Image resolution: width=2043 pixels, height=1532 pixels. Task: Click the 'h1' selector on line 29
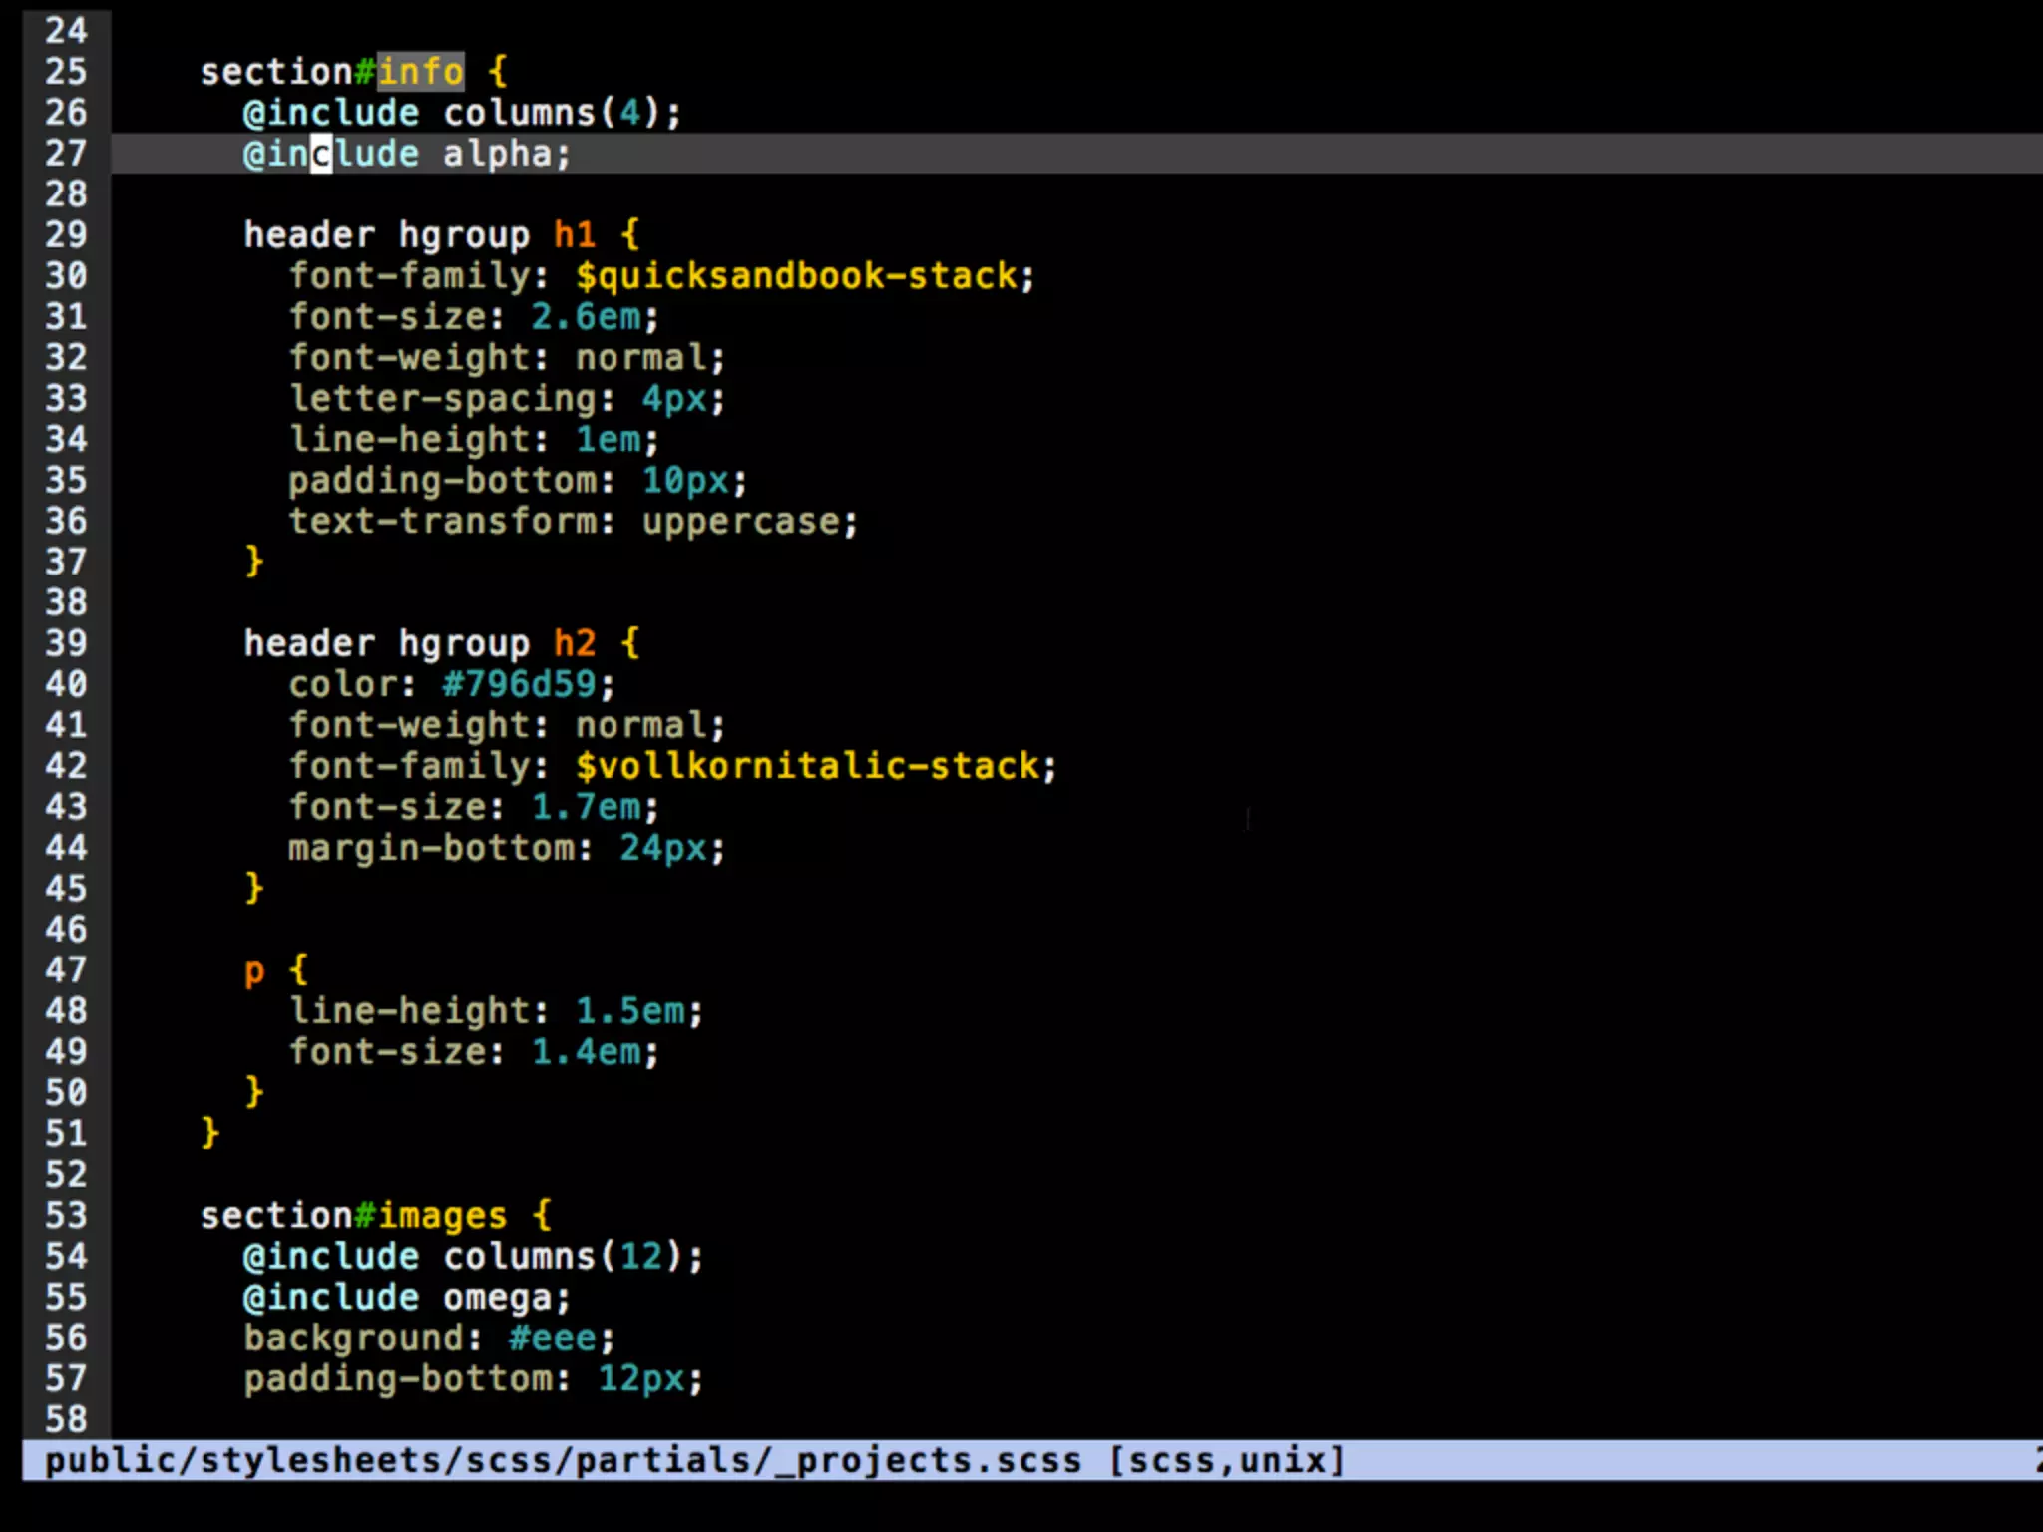[575, 235]
